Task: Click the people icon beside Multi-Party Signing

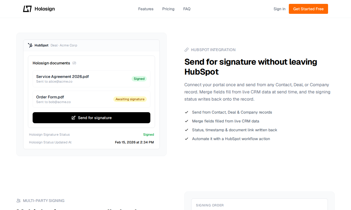Action: [x=19, y=201]
